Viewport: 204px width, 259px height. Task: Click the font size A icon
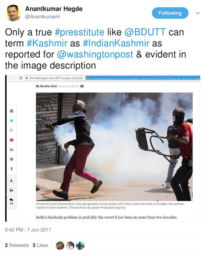coord(11,181)
